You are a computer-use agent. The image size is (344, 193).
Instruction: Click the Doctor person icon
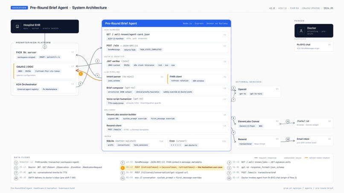[301, 31]
